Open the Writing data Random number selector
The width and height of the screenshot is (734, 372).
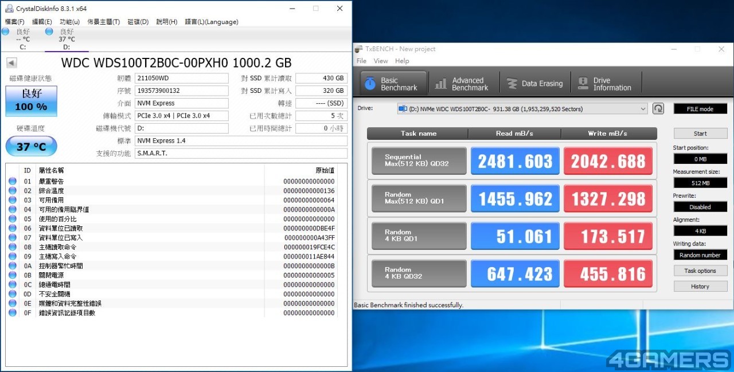pos(700,255)
